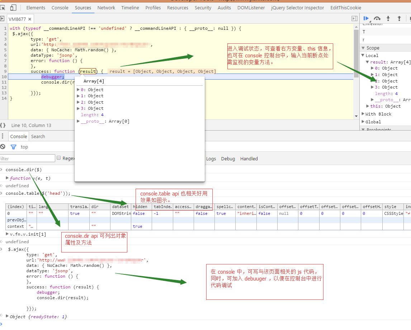
Task: Pretty print source with braces icon
Action: [x=3, y=125]
